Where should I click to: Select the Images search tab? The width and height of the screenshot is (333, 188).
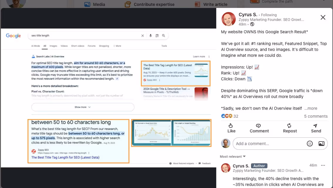pos(53,46)
